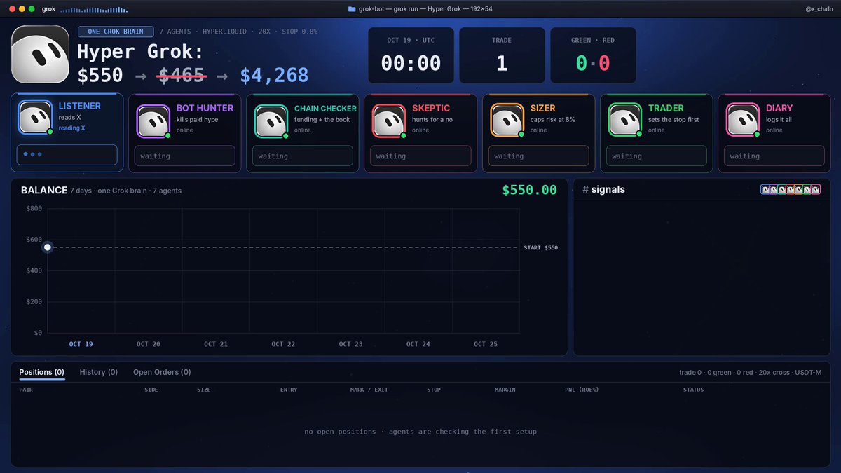Select the Trader agent avatar
This screenshot has width=841, height=473.
click(625, 121)
